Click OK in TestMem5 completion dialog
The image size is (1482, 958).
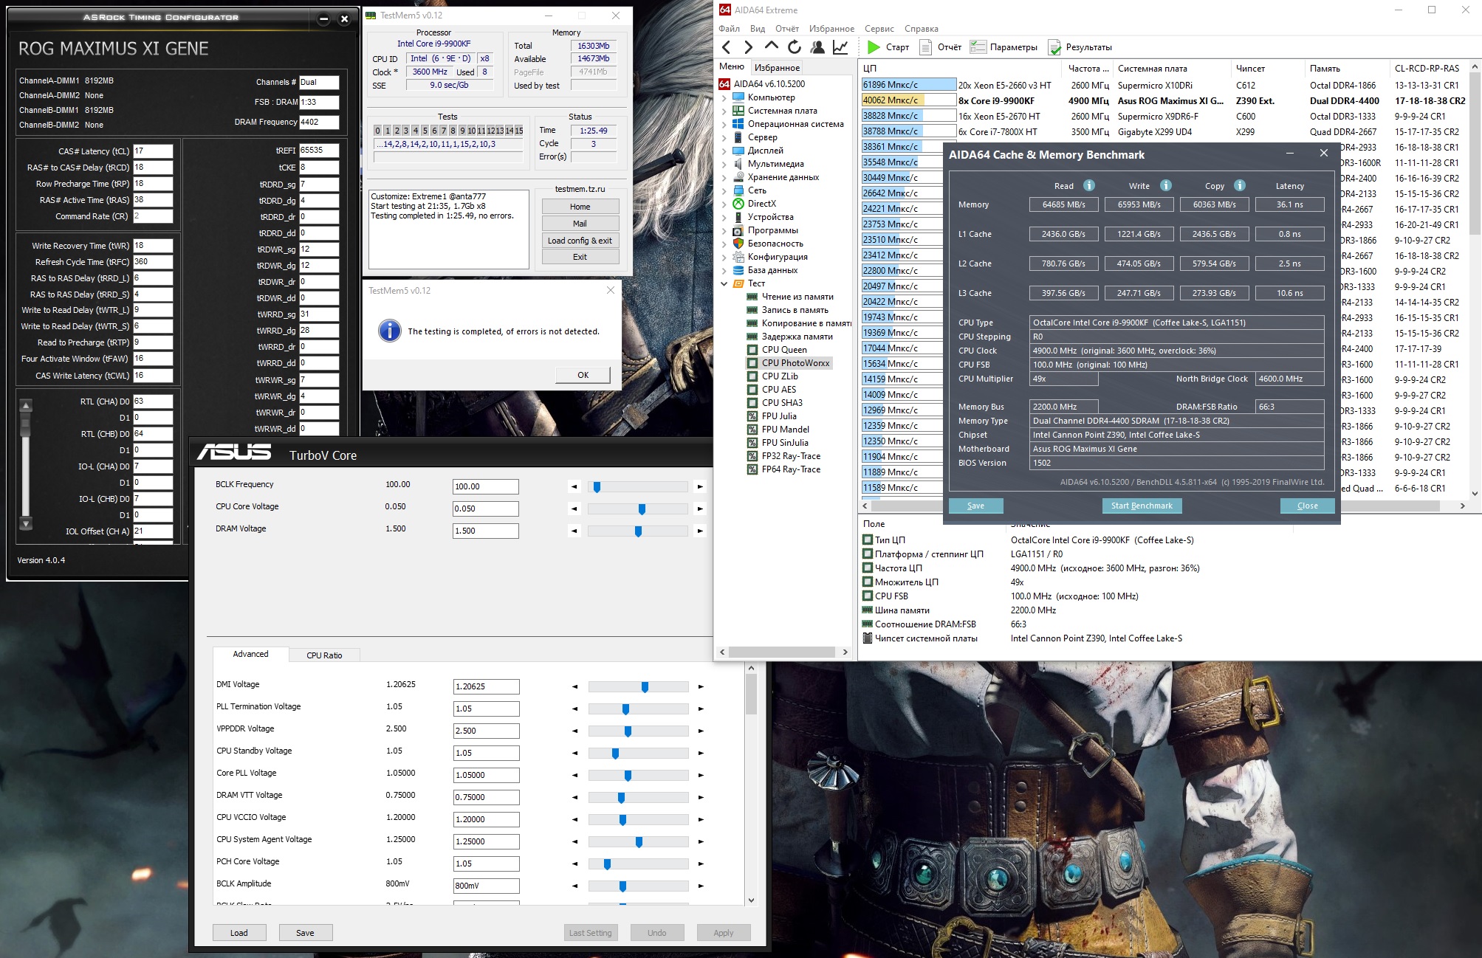[583, 375]
